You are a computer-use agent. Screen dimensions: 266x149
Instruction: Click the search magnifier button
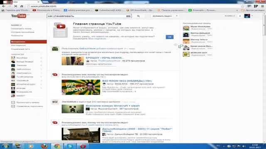click(138, 16)
